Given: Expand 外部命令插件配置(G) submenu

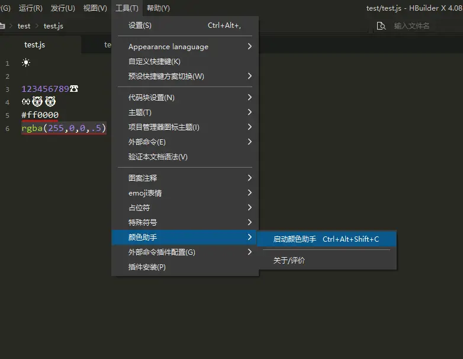Looking at the screenshot, I should pyautogui.click(x=185, y=252).
